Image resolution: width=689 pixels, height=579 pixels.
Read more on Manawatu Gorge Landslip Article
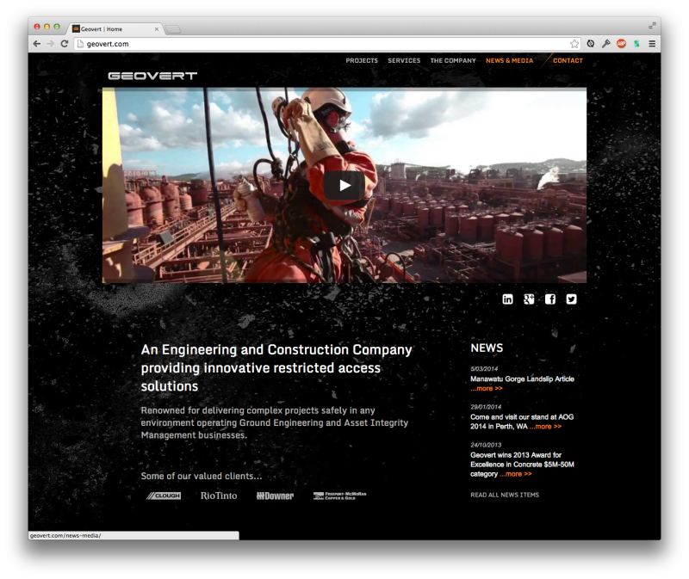click(x=487, y=389)
